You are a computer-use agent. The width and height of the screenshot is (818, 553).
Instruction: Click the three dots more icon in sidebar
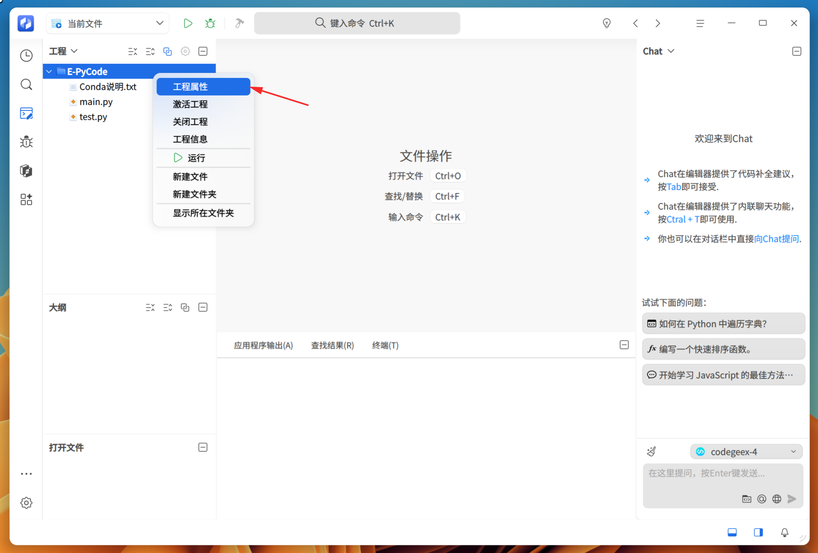(26, 474)
